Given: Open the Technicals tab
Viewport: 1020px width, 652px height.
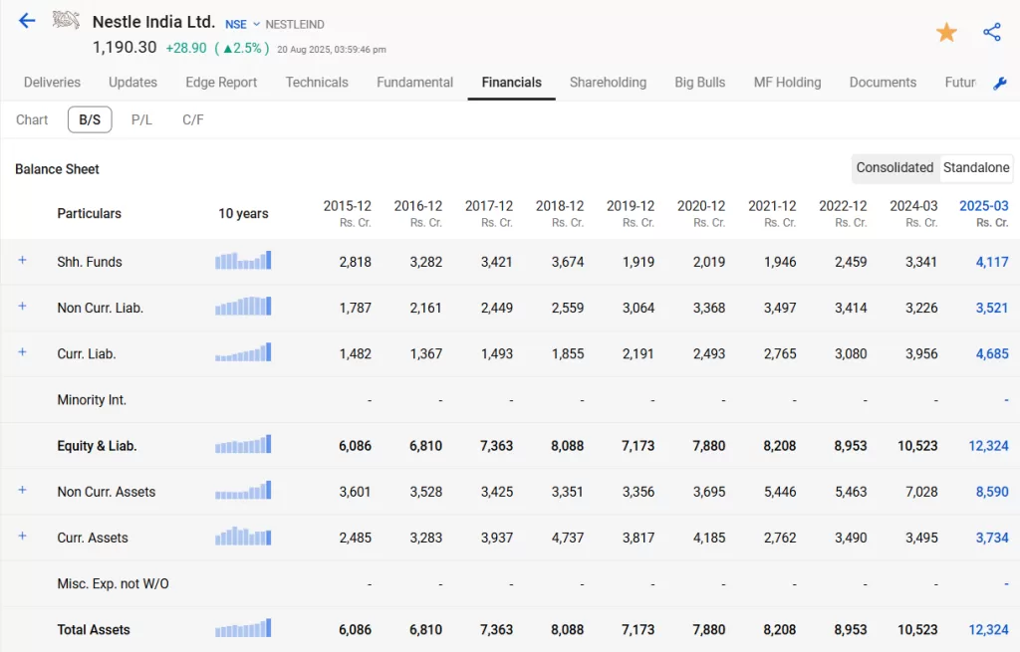Looking at the screenshot, I should 317,83.
